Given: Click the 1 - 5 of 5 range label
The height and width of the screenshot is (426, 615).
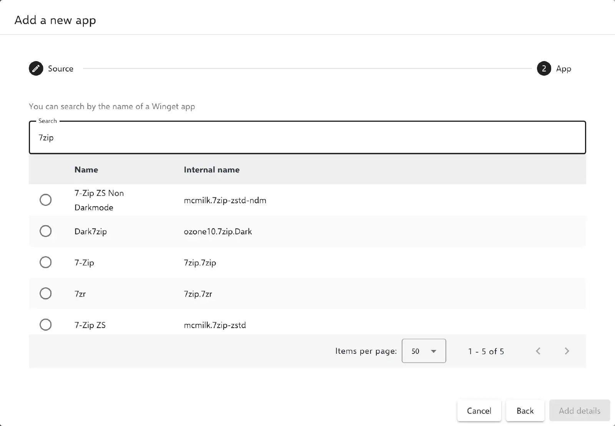Looking at the screenshot, I should point(486,351).
